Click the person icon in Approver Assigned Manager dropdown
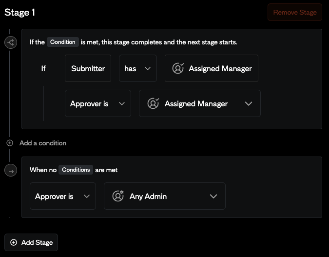 pos(153,104)
